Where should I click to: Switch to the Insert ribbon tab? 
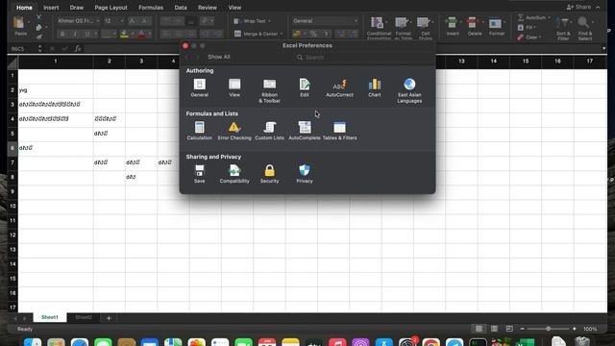click(x=51, y=8)
